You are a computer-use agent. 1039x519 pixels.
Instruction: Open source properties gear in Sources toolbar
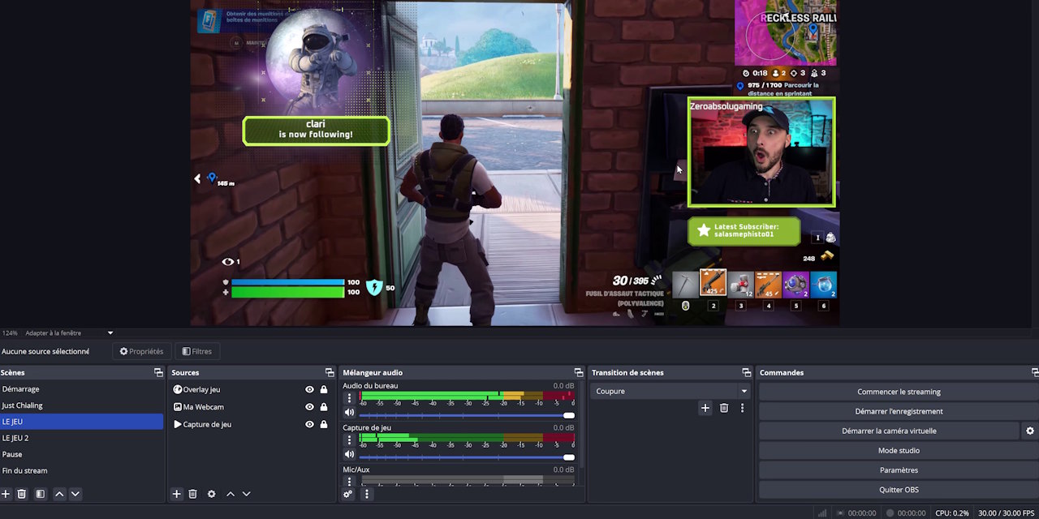211,494
